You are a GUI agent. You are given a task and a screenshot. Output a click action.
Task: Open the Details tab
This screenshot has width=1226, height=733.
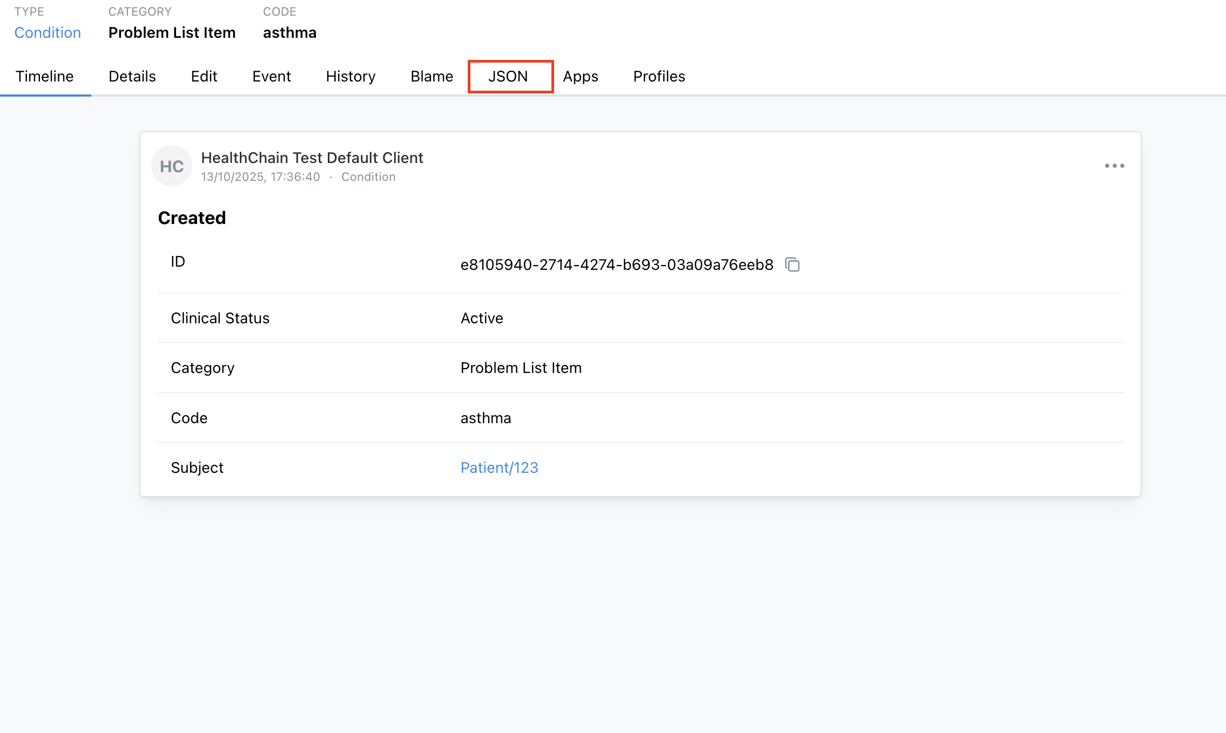(x=132, y=76)
